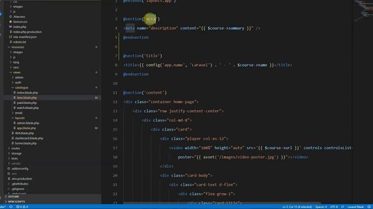Click the poster attribute on line 18
Screen dimensions: 373x209
[x=185, y=157]
